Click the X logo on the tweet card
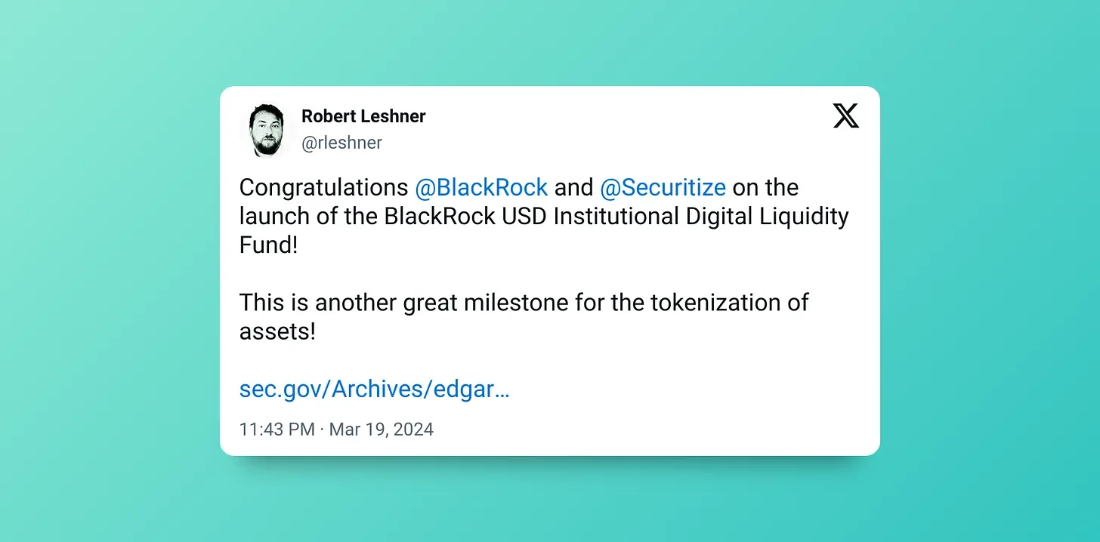Viewport: 1100px width, 542px height. pos(845,115)
